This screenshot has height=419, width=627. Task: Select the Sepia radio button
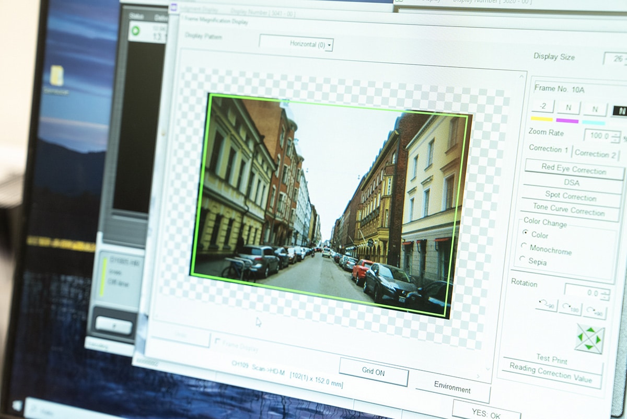tap(522, 259)
